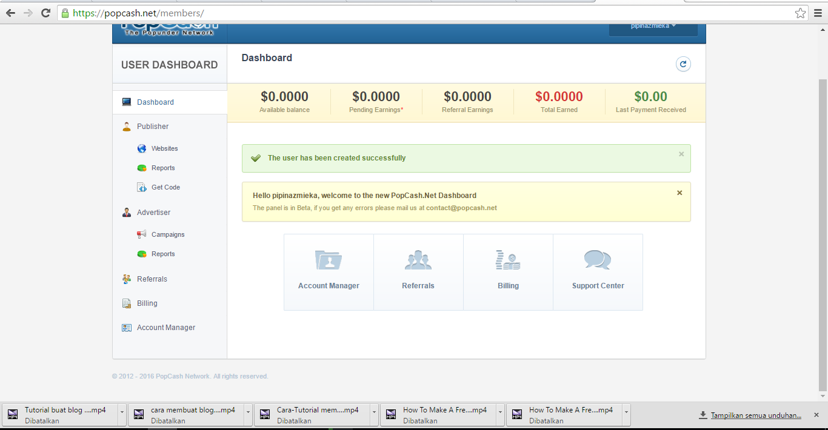This screenshot has height=430, width=828.
Task: Open dropdown arrow for Tutorial buat blog download
Action: pyautogui.click(x=122, y=415)
